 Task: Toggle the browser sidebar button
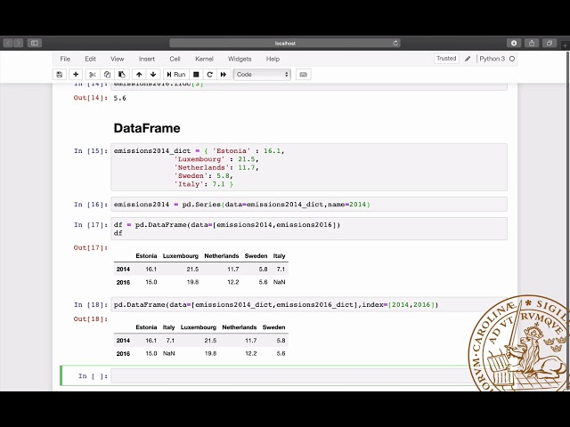click(x=35, y=44)
